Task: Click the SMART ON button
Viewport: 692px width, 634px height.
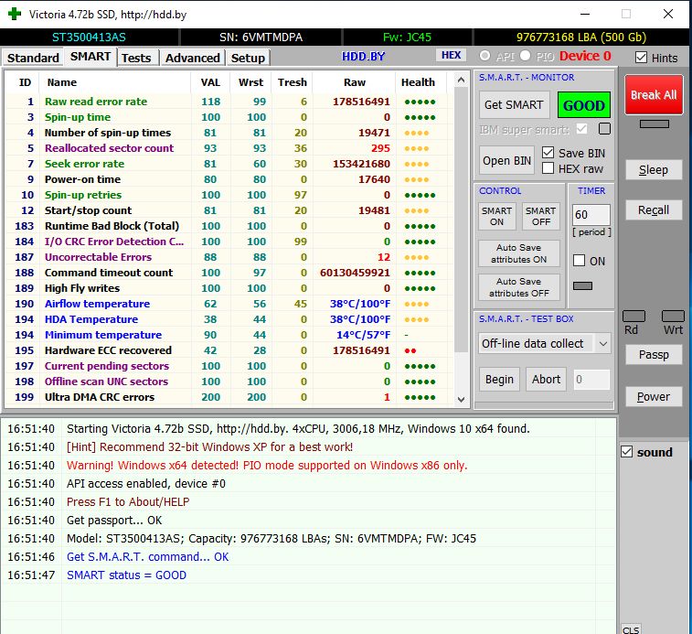Action: 497,216
